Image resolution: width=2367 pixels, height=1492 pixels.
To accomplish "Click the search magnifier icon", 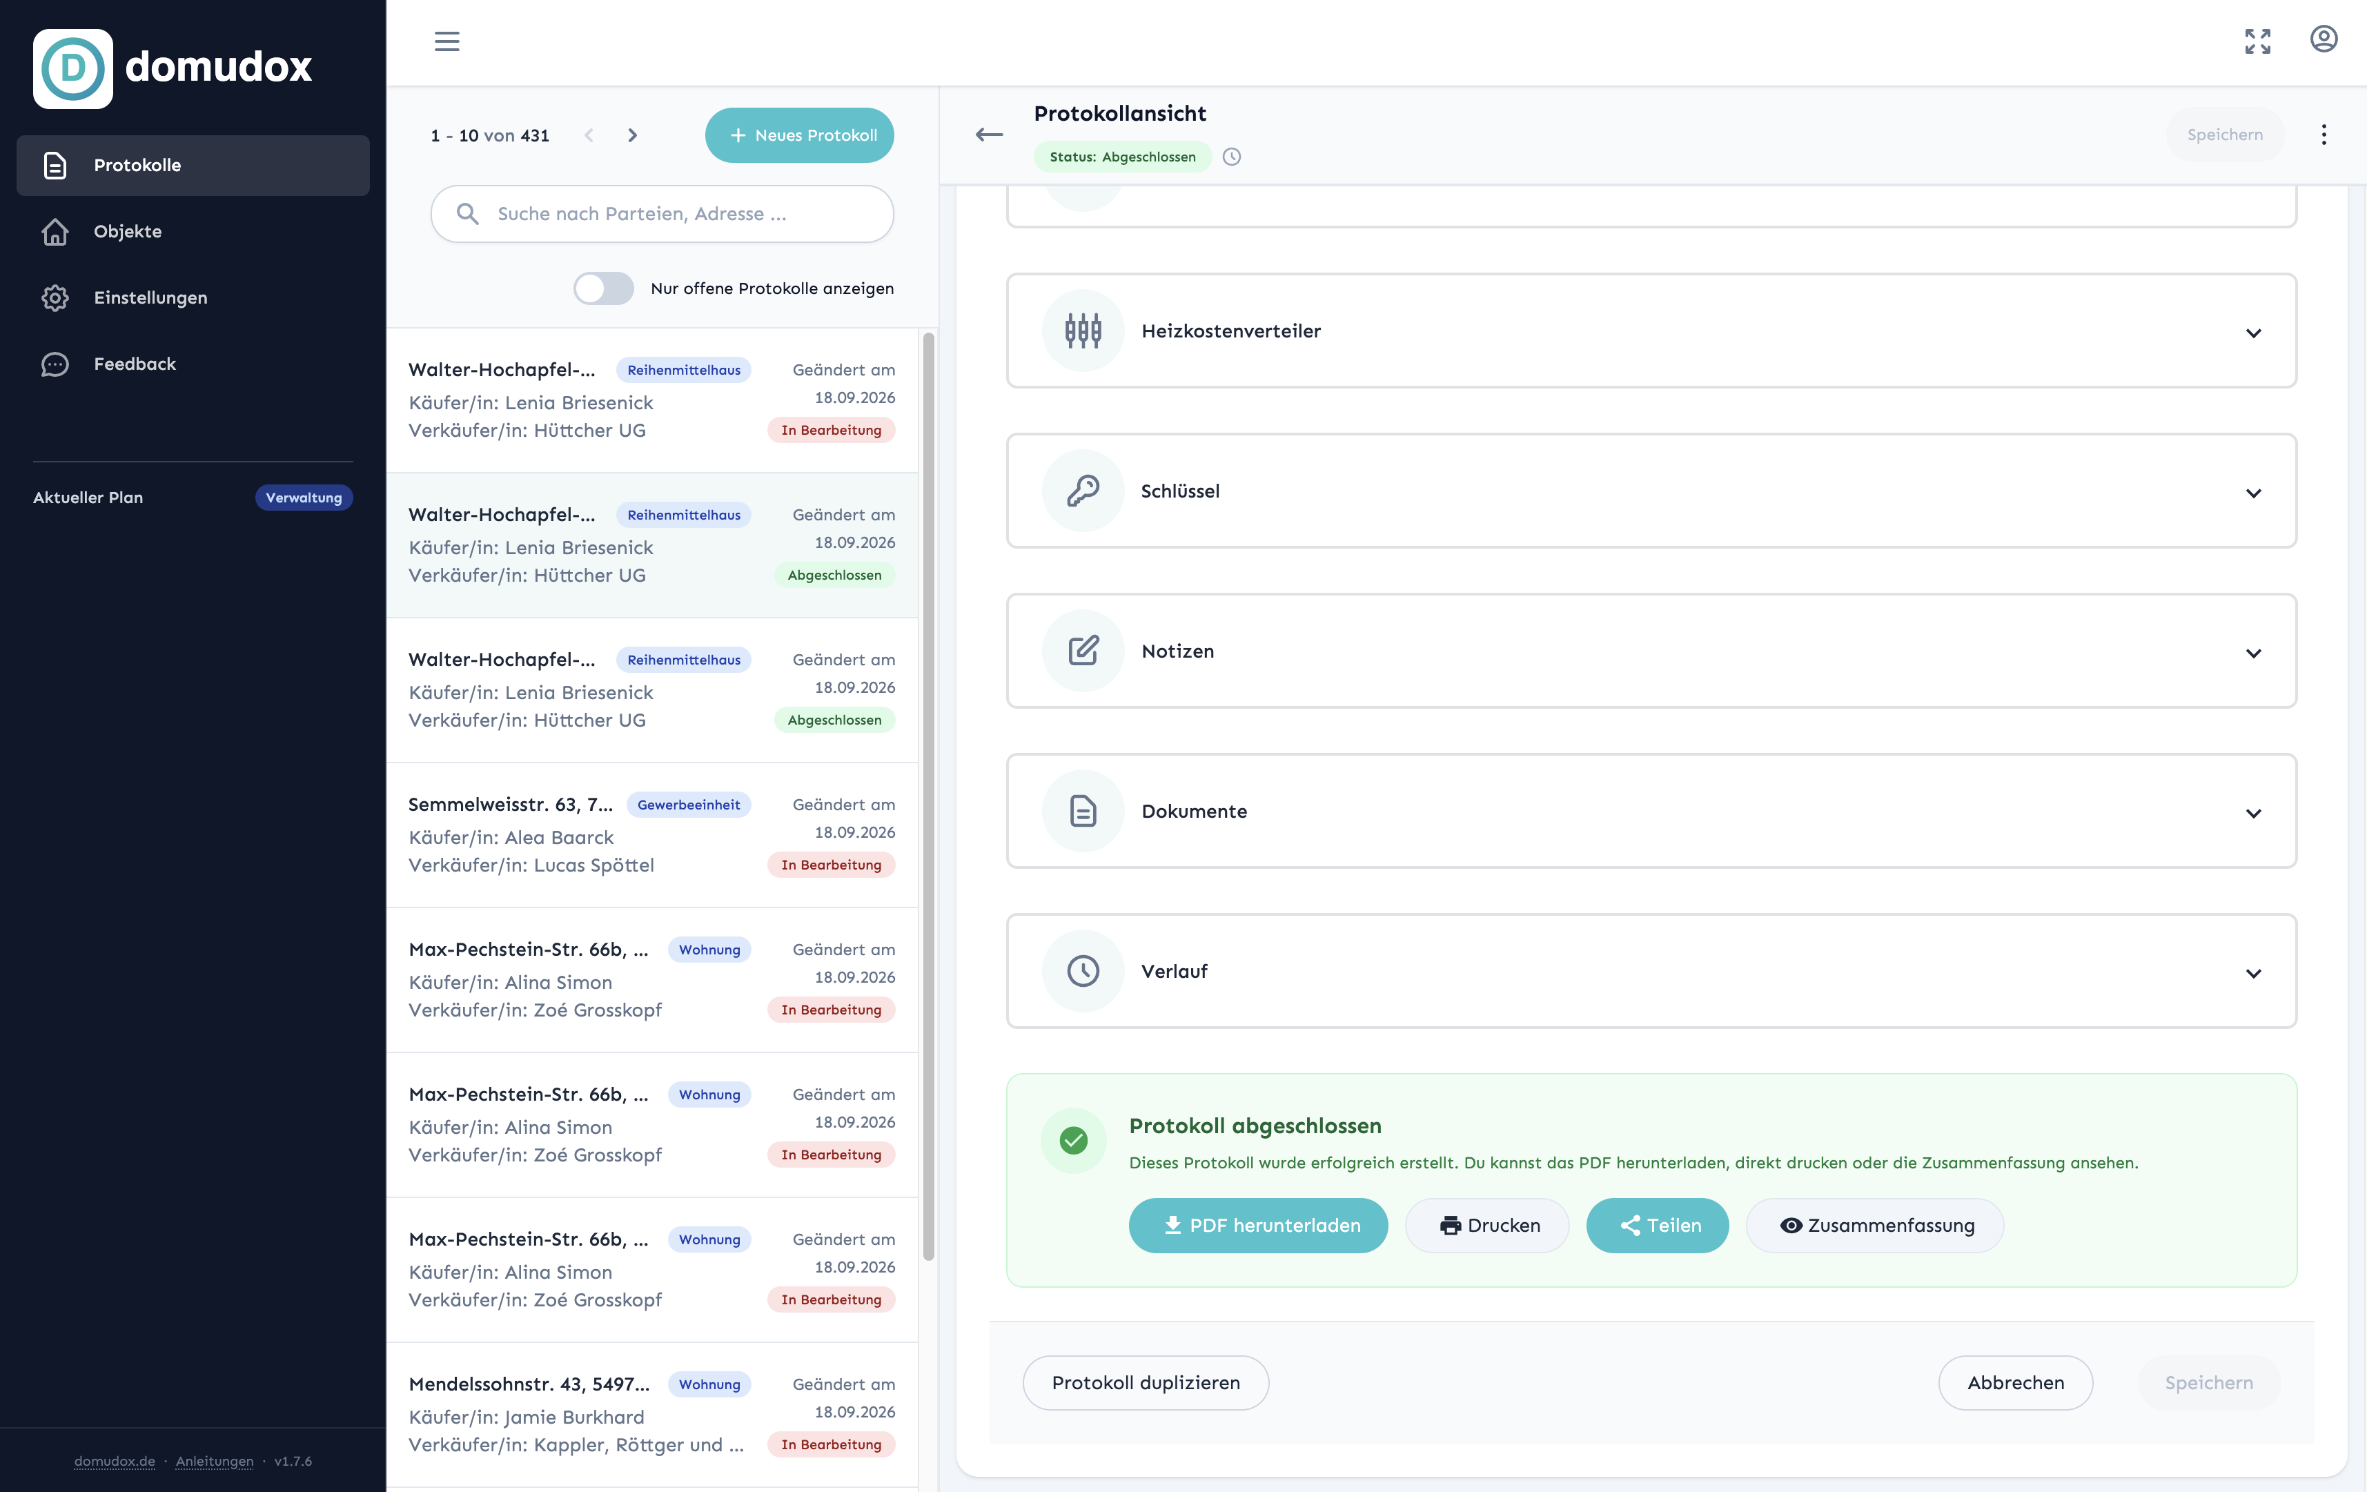I will (468, 213).
